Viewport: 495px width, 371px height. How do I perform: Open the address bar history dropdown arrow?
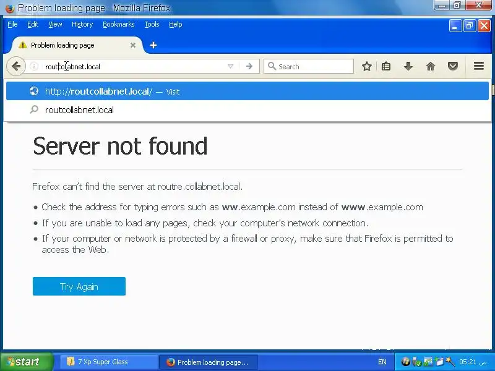230,66
